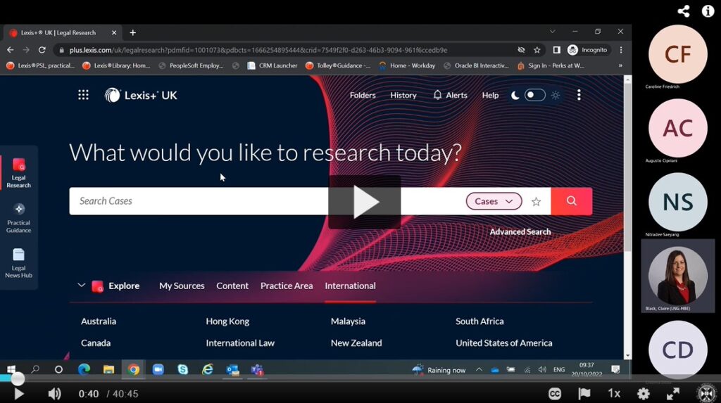Open Practical Guidance in the sidebar
Screen dimensions: 721x403
(18, 218)
